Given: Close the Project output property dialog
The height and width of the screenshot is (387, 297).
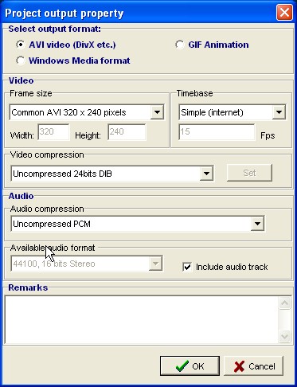Looking at the screenshot, I should point(284,13).
